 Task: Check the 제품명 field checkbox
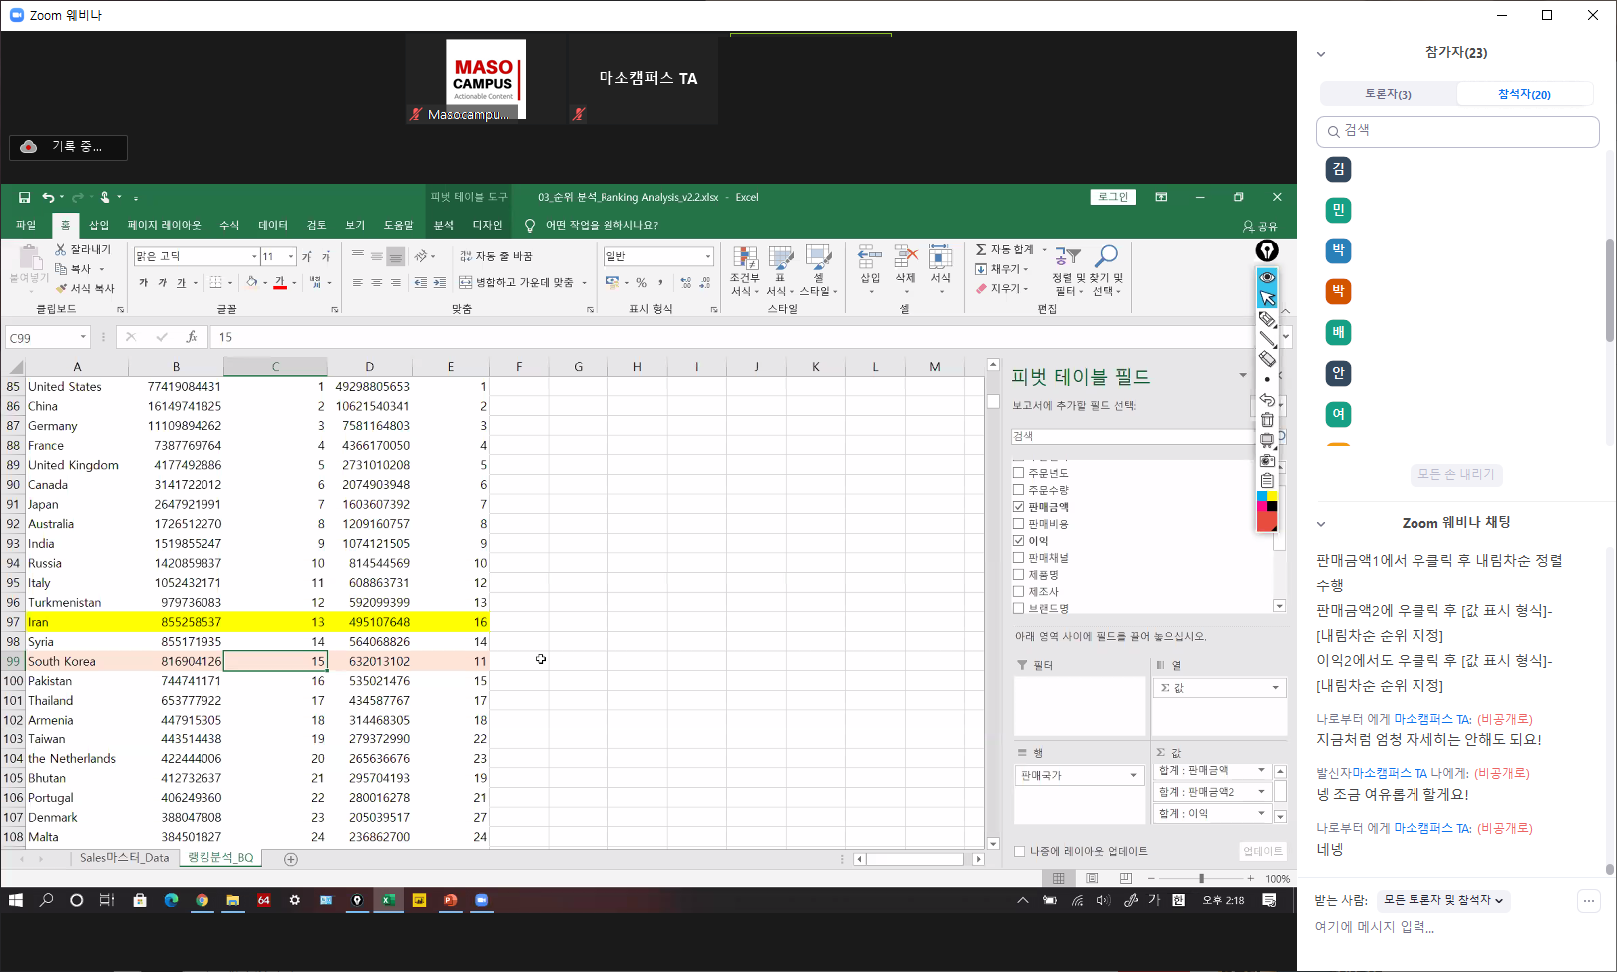[1019, 575]
